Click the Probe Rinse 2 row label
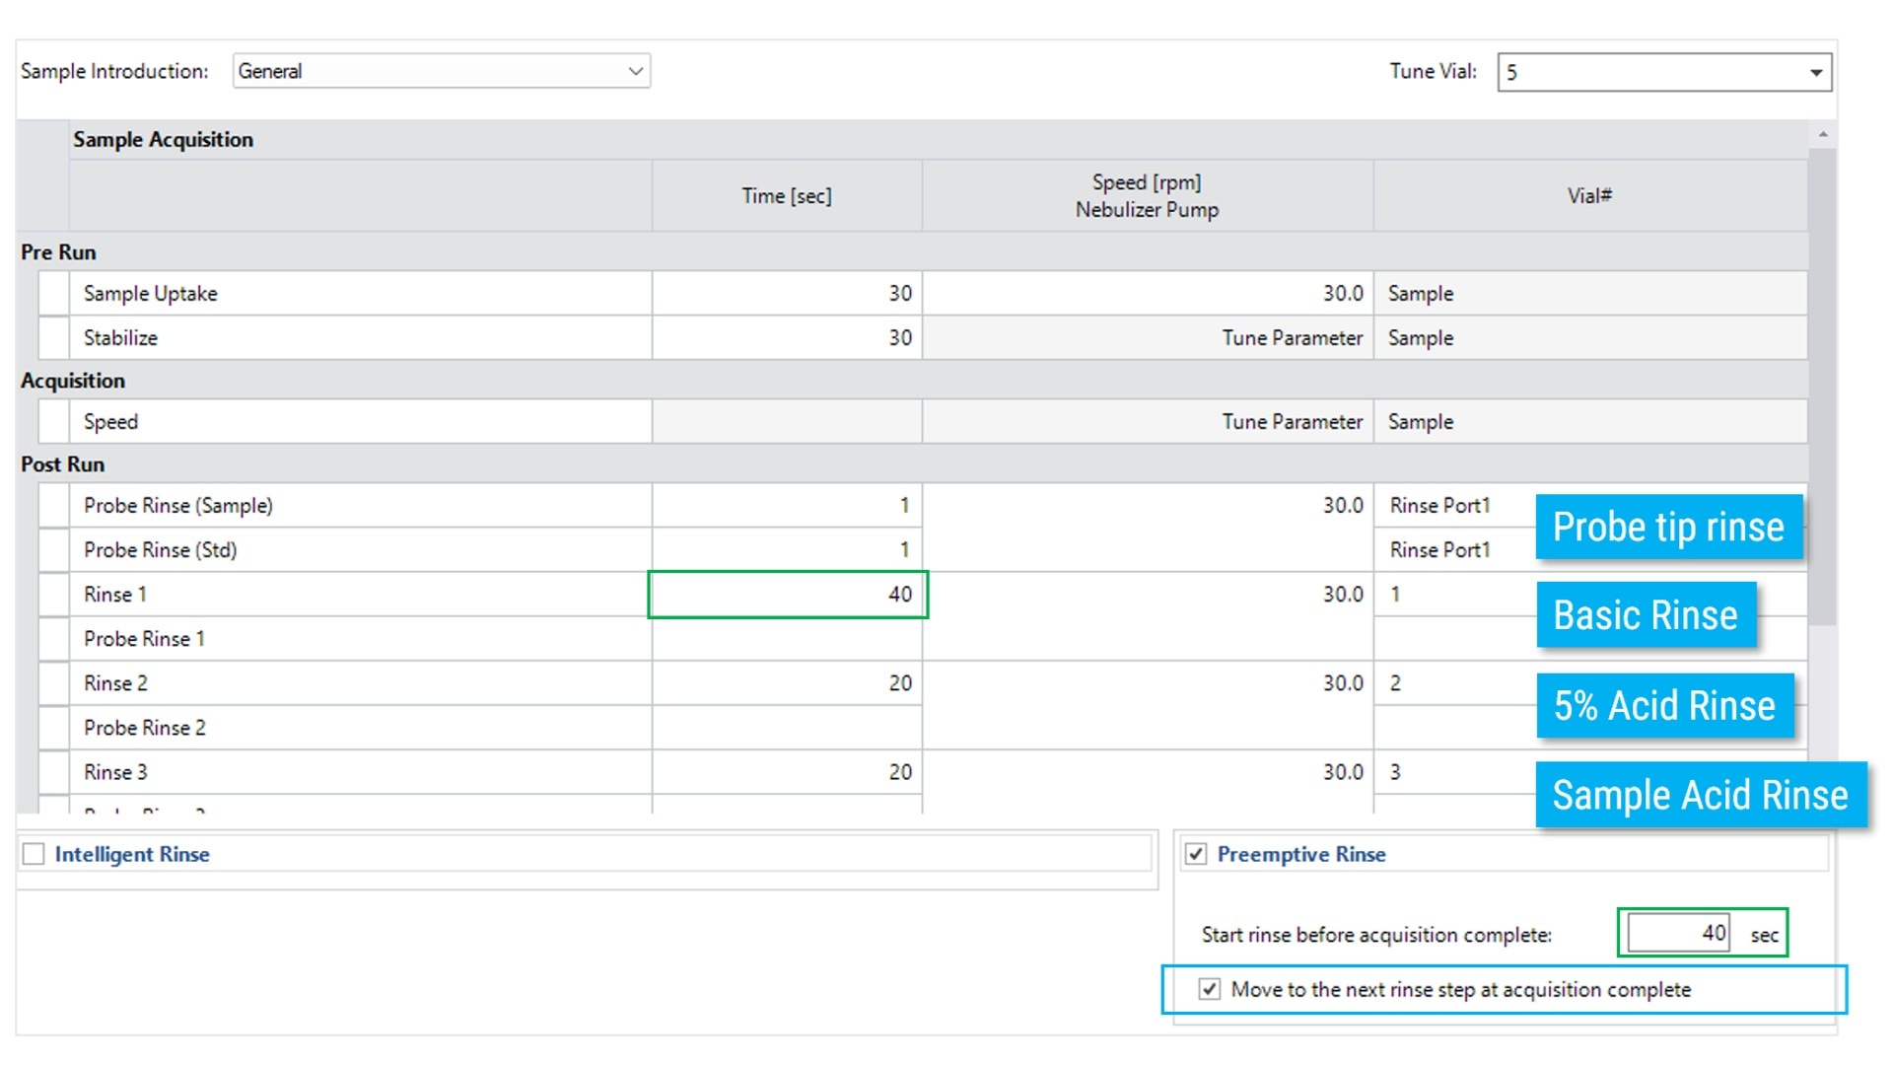 pos(360,728)
